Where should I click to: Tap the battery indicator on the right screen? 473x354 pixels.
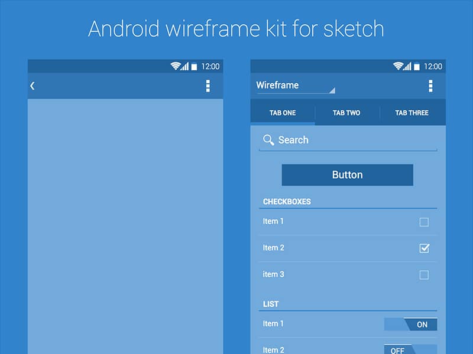tap(417, 65)
